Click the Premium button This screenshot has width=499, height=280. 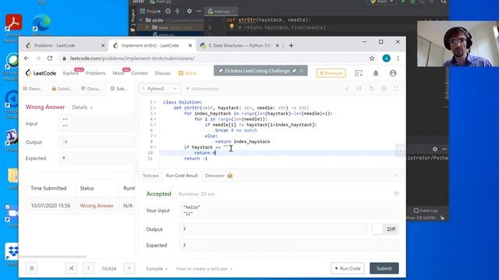(331, 73)
